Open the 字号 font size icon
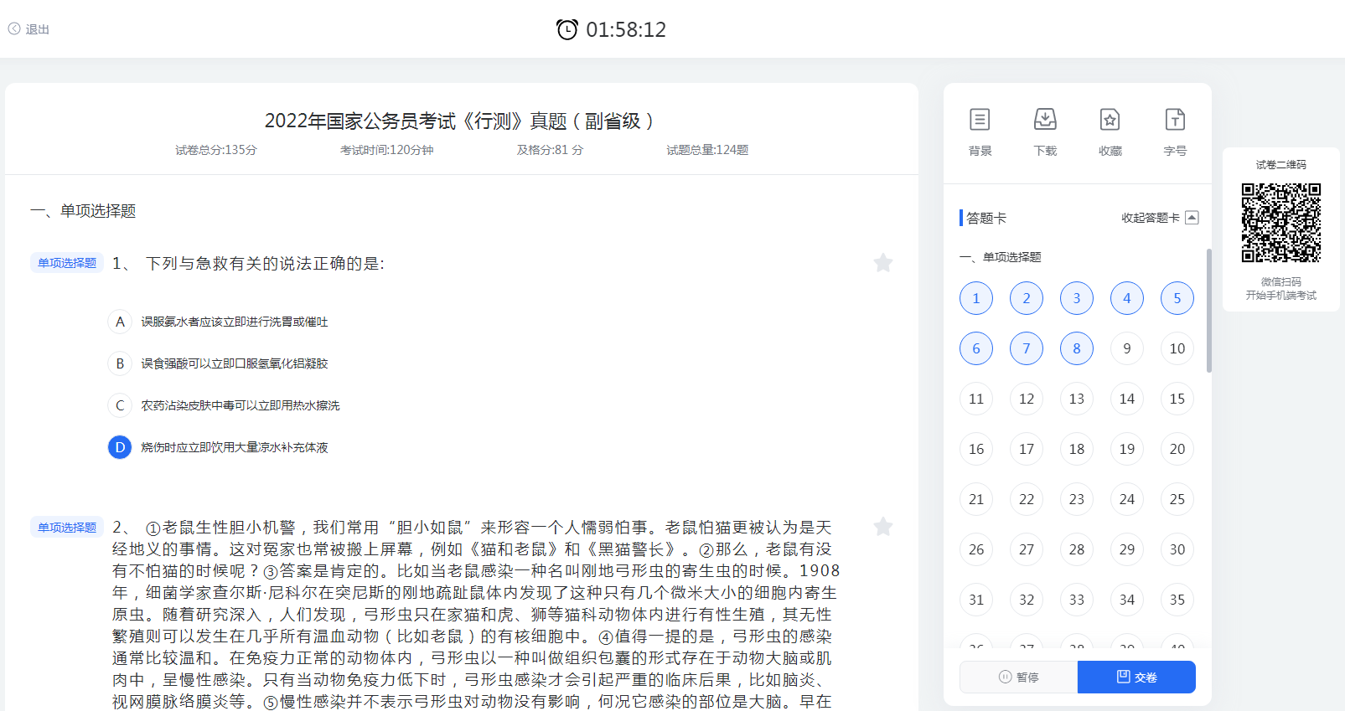 [1175, 121]
